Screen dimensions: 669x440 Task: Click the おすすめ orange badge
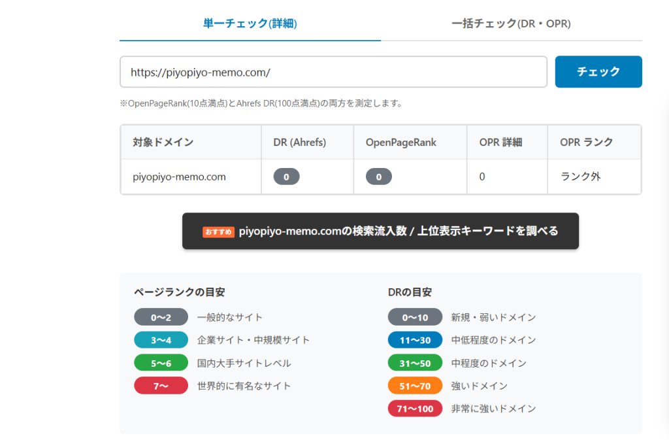(218, 231)
